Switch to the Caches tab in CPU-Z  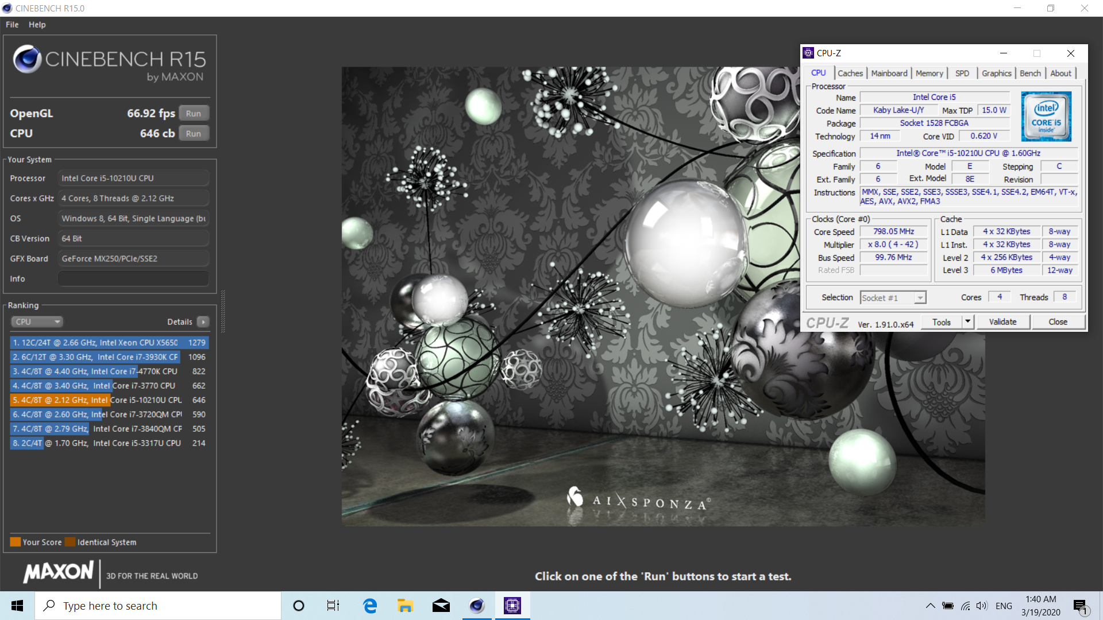coord(850,73)
